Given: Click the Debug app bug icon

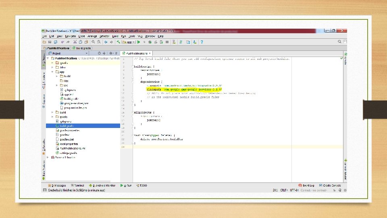Looking at the screenshot, I should click(x=150, y=42).
